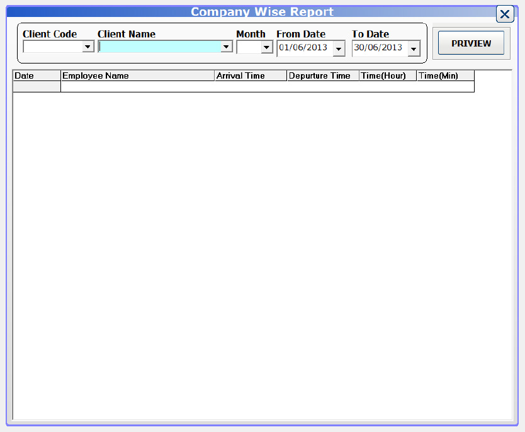Expand the Client Name combo box
Viewport: 525px width, 432px height.
pos(225,47)
